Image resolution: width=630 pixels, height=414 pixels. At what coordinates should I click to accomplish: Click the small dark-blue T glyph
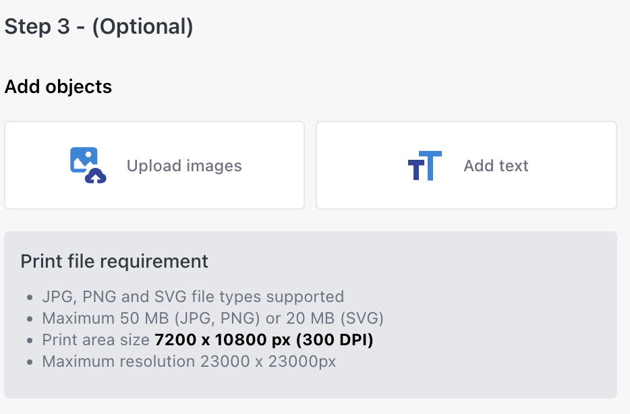416,171
